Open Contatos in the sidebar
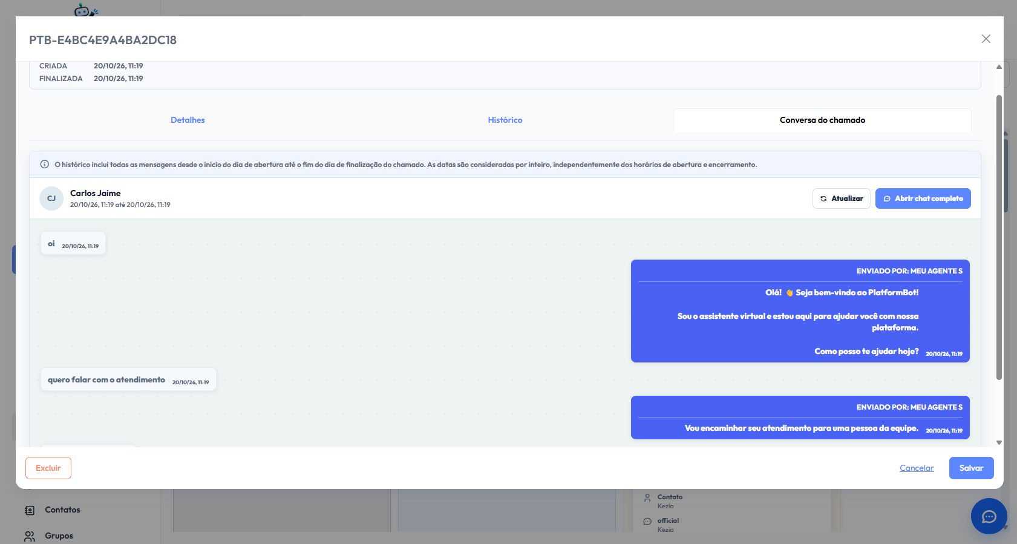 [62, 510]
